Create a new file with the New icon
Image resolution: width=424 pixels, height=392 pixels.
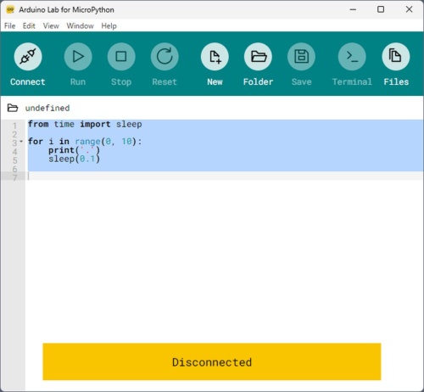215,57
